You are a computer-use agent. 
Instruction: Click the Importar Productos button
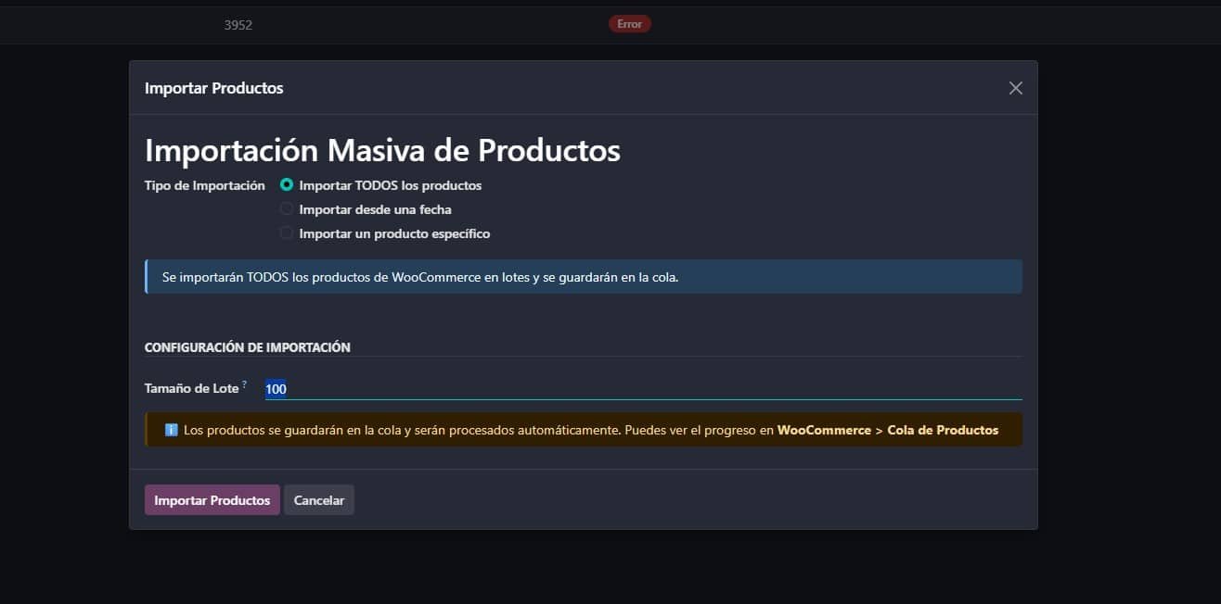(x=212, y=499)
